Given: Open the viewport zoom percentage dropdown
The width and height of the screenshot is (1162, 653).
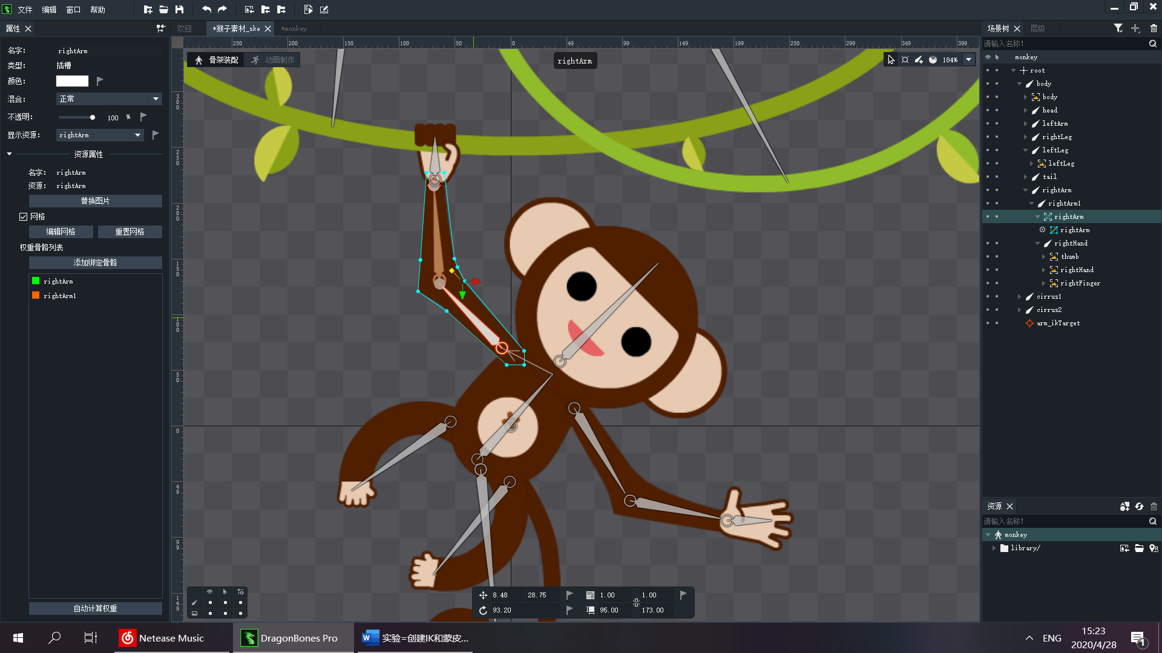Looking at the screenshot, I should pos(968,60).
